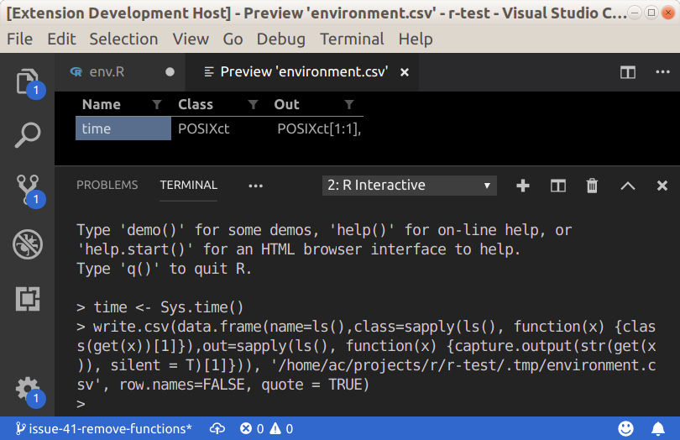Open the View menu
This screenshot has width=680, height=440.
pyautogui.click(x=191, y=39)
